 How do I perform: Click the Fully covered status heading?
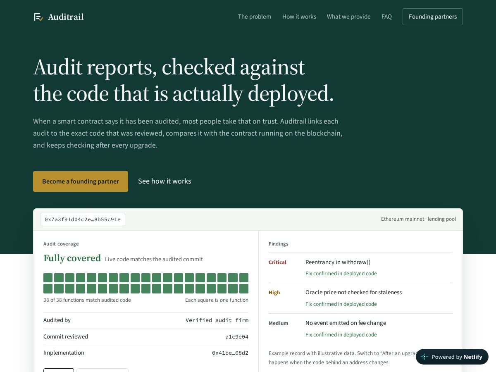click(72, 258)
